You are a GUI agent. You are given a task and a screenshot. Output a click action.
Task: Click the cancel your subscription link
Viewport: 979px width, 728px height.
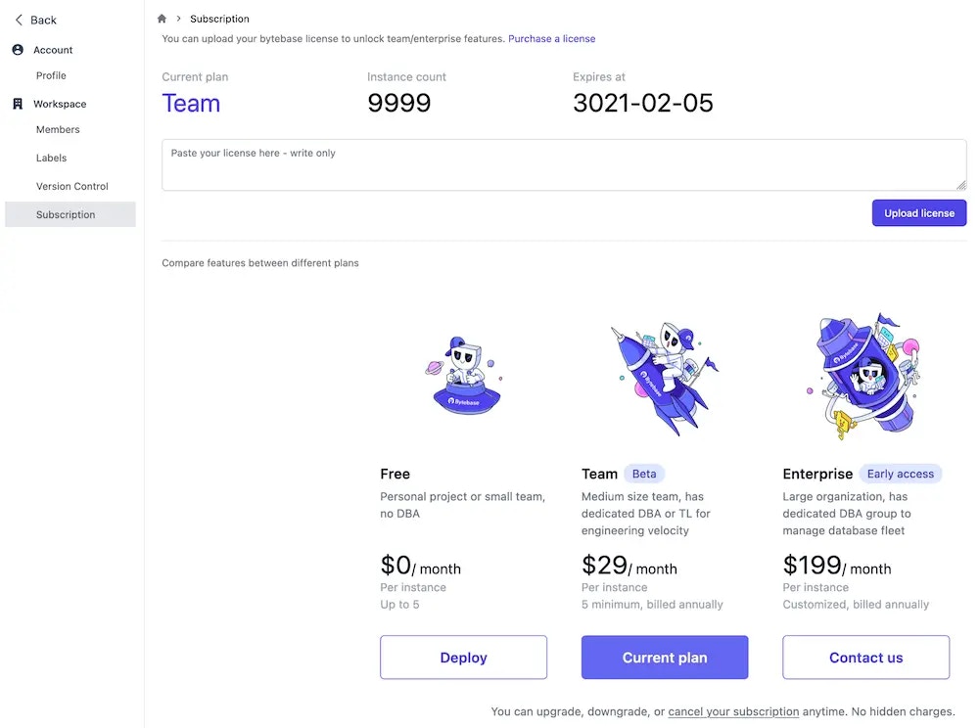coord(733,711)
